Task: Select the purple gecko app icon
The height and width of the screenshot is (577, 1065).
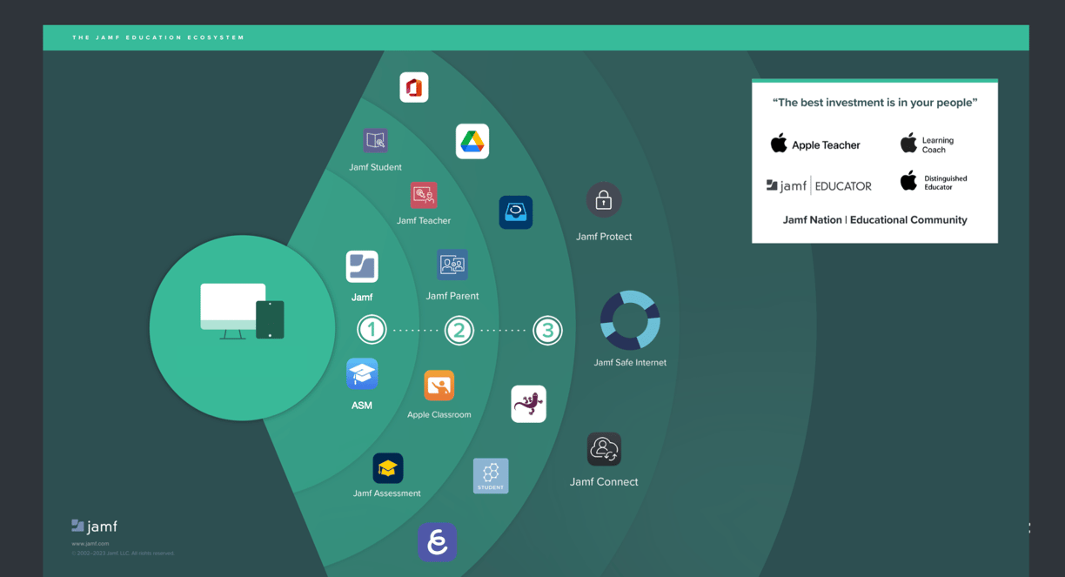Action: click(x=529, y=404)
